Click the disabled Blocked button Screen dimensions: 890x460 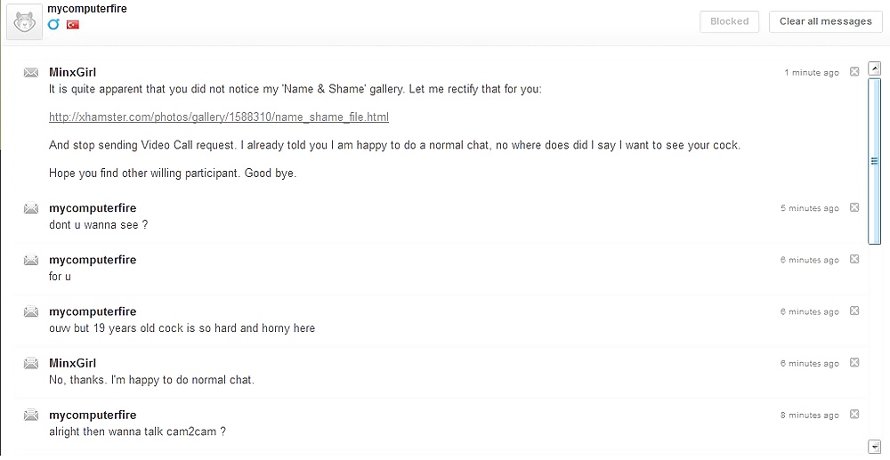point(730,21)
